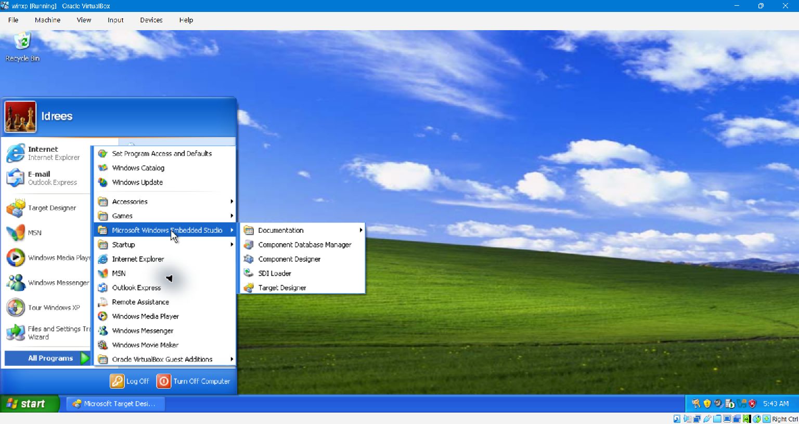Open the Machine menu
The image size is (799, 424).
point(47,20)
